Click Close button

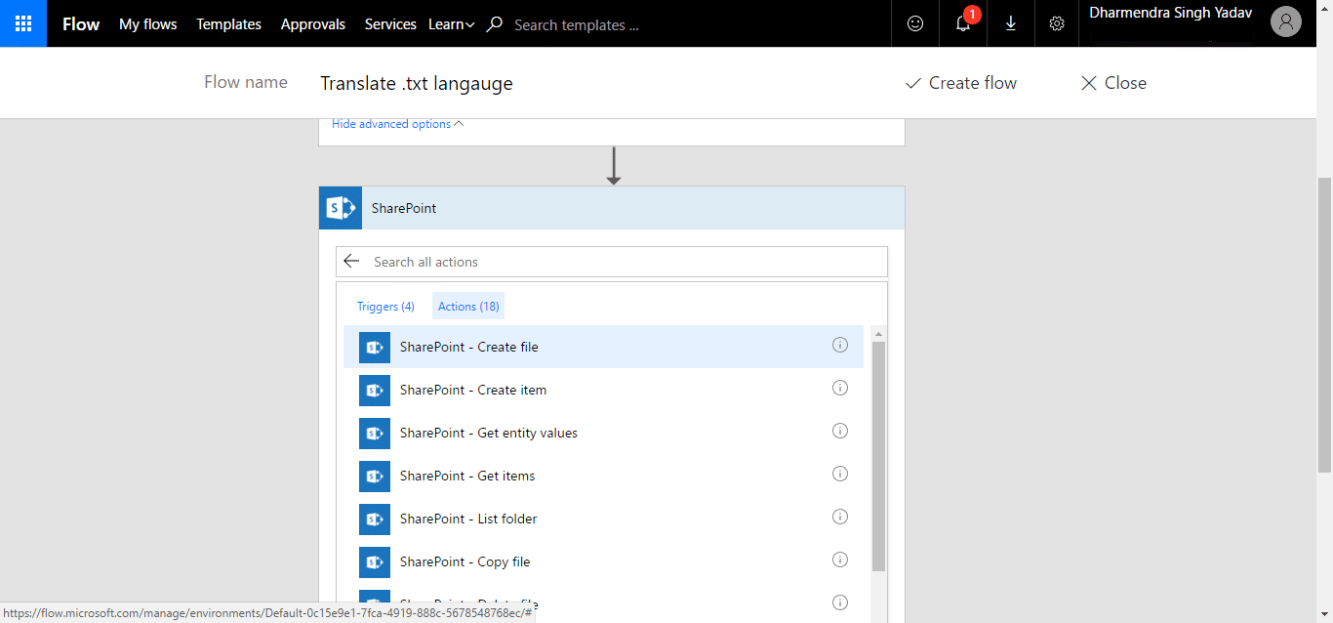pyautogui.click(x=1114, y=83)
